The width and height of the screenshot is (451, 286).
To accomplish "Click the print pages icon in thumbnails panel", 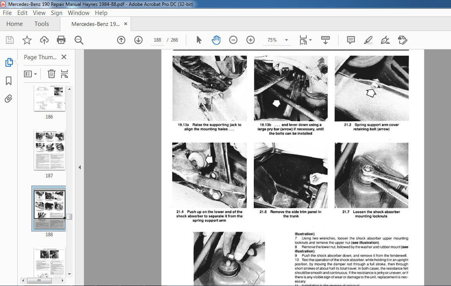I will 64,74.
